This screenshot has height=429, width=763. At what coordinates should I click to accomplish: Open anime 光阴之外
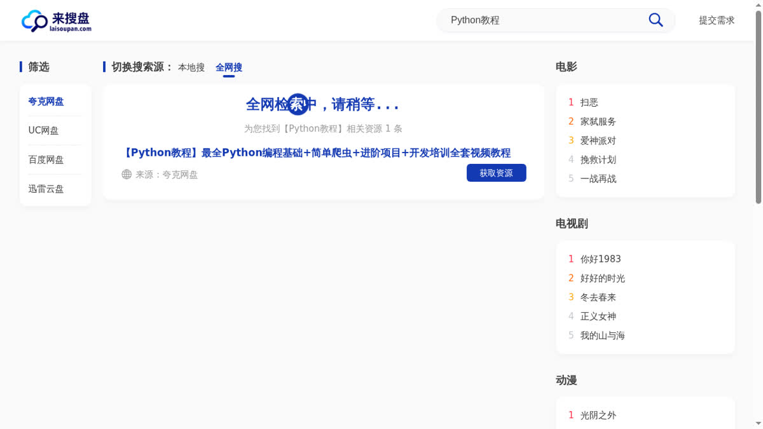[x=598, y=415]
